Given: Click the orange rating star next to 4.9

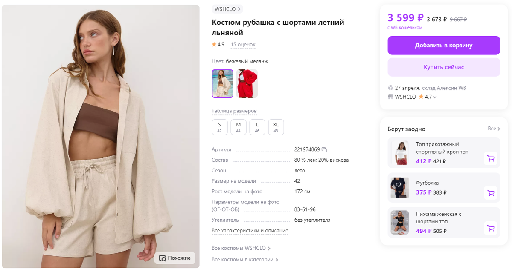Looking at the screenshot, I should click(x=214, y=44).
